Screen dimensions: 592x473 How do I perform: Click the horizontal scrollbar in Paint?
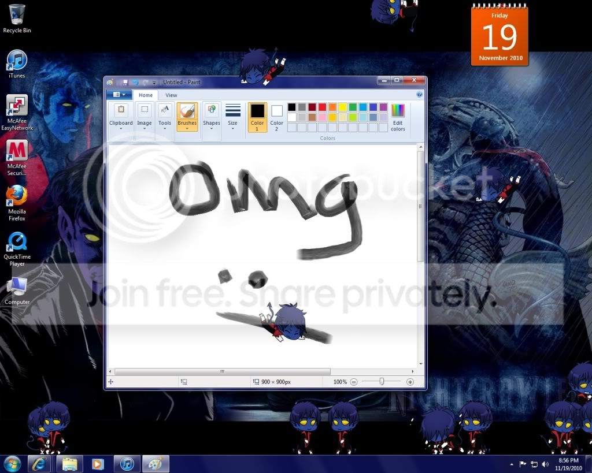223,371
